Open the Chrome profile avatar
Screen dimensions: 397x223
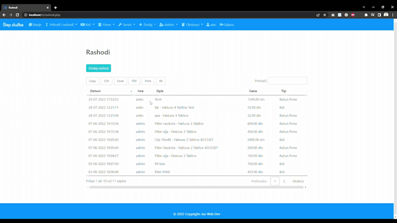coord(386,15)
